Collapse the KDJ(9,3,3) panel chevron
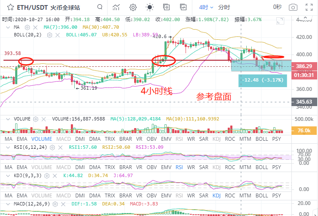Screen dimensions: 318x216 [x=8, y=176]
